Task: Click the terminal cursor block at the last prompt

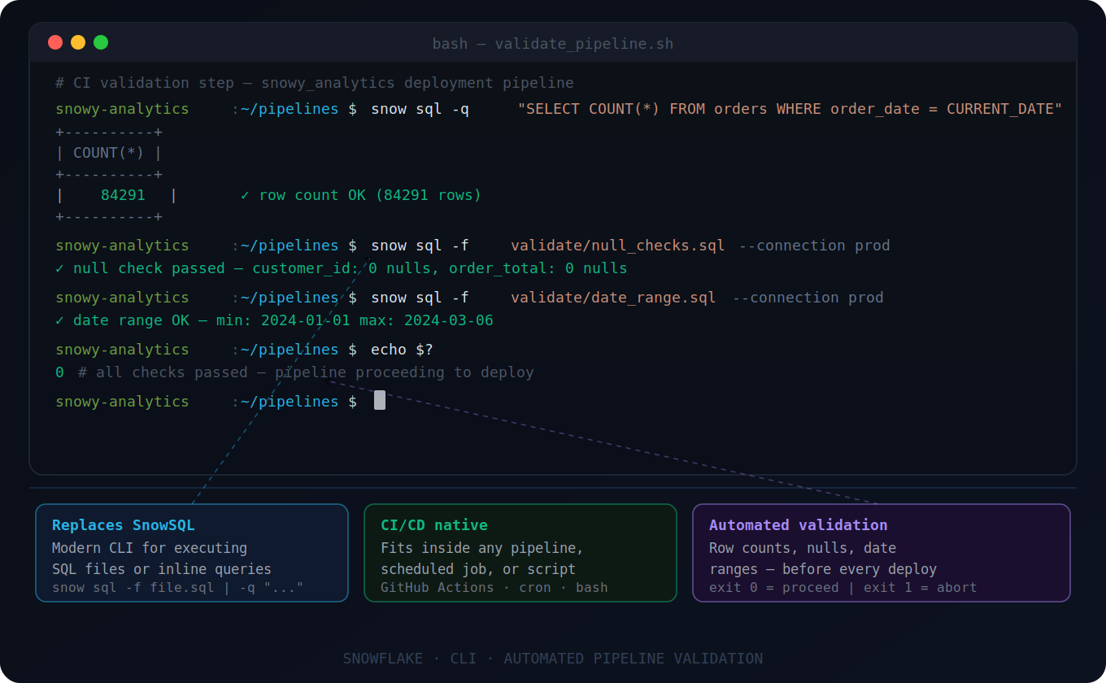Action: (x=380, y=400)
